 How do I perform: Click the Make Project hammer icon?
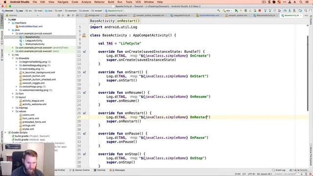point(219,11)
